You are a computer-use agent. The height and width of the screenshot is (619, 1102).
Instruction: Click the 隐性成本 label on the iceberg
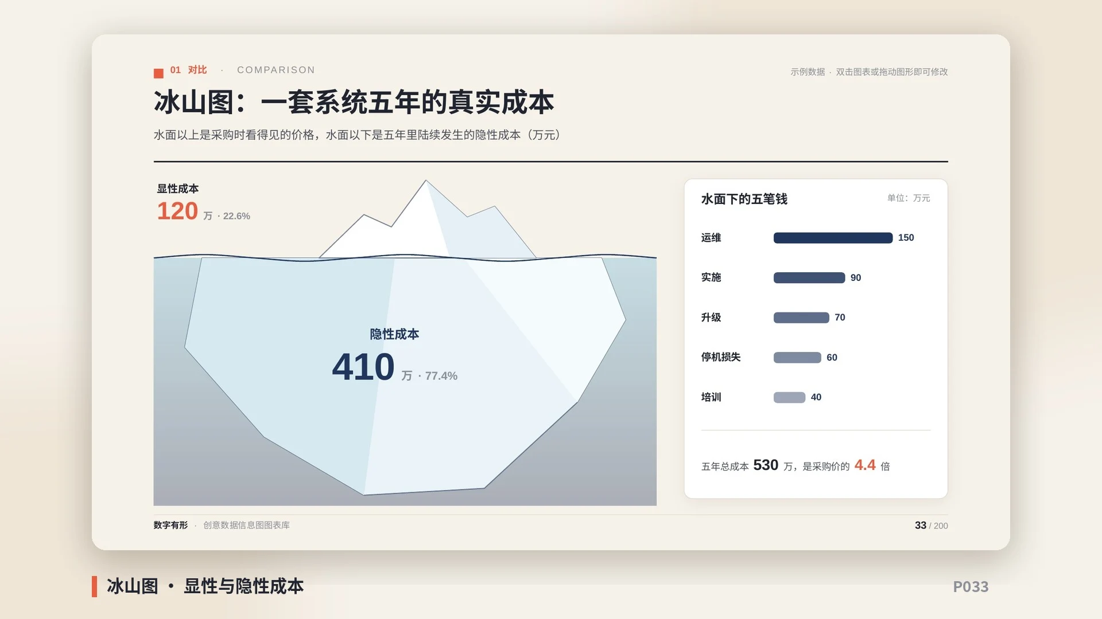point(394,334)
